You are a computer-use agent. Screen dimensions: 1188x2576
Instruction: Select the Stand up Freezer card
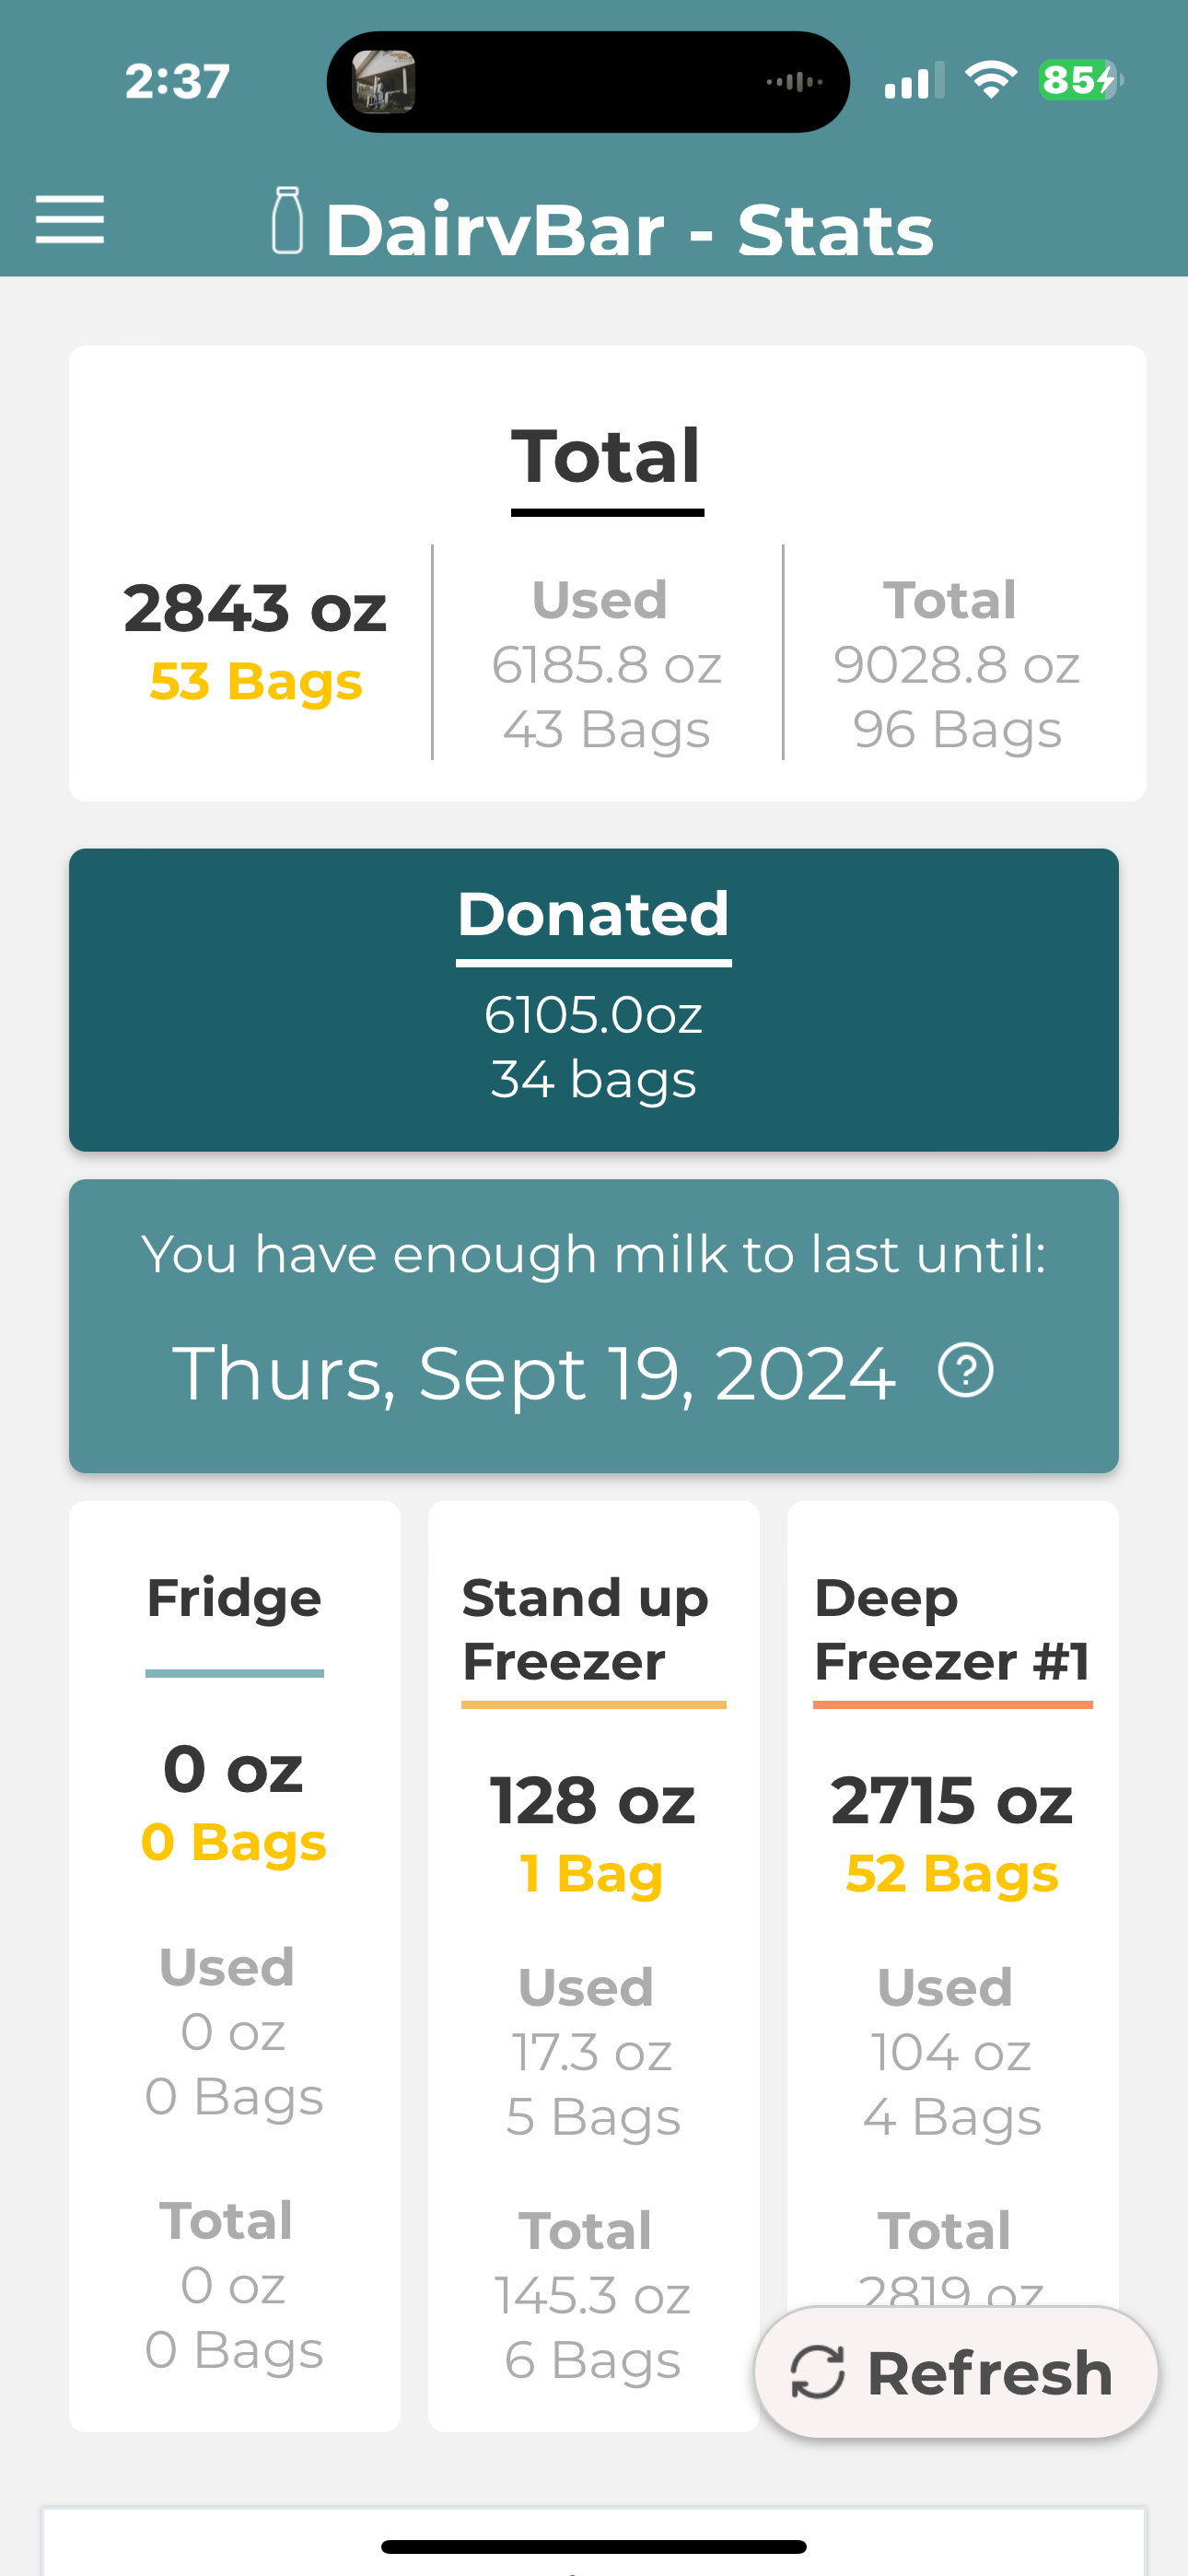[x=593, y=1964]
